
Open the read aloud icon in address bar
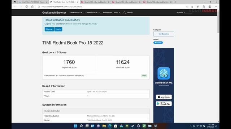187,6
